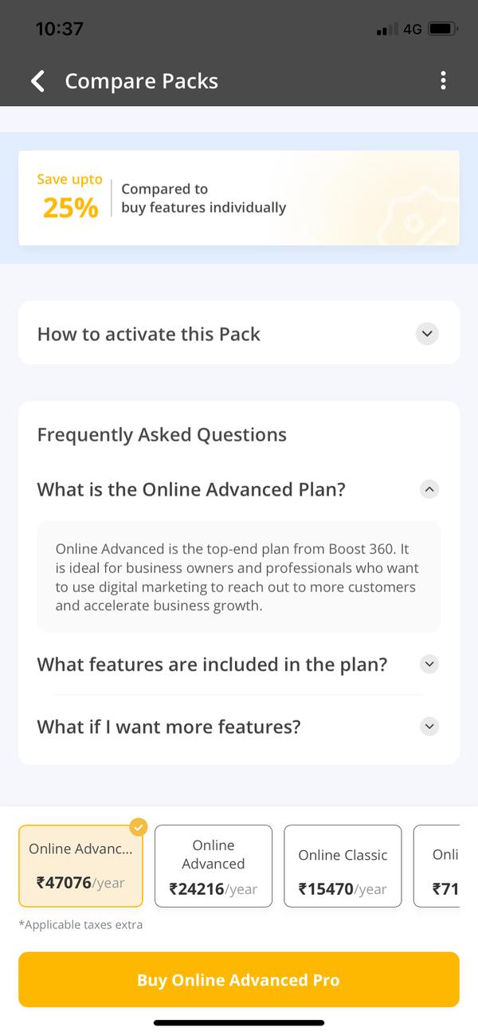478x1035 pixels.
Task: Open the three-dot overflow menu
Action: [443, 80]
